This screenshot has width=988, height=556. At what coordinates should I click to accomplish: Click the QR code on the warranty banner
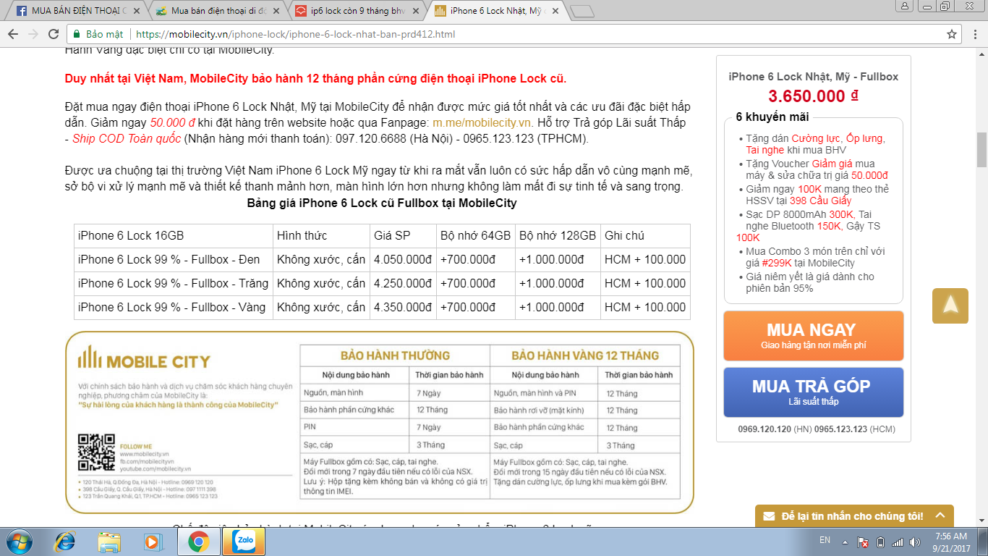[96, 452]
